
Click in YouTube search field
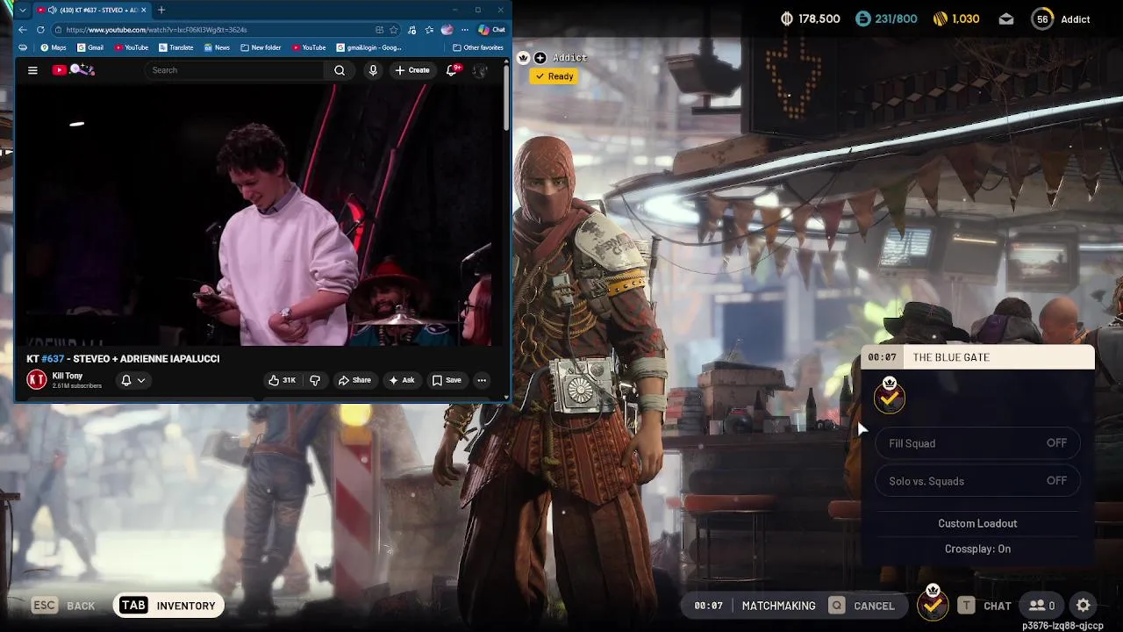pyautogui.click(x=235, y=70)
